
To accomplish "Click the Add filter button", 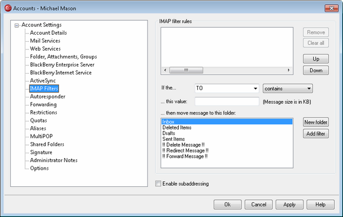I will pos(316,133).
